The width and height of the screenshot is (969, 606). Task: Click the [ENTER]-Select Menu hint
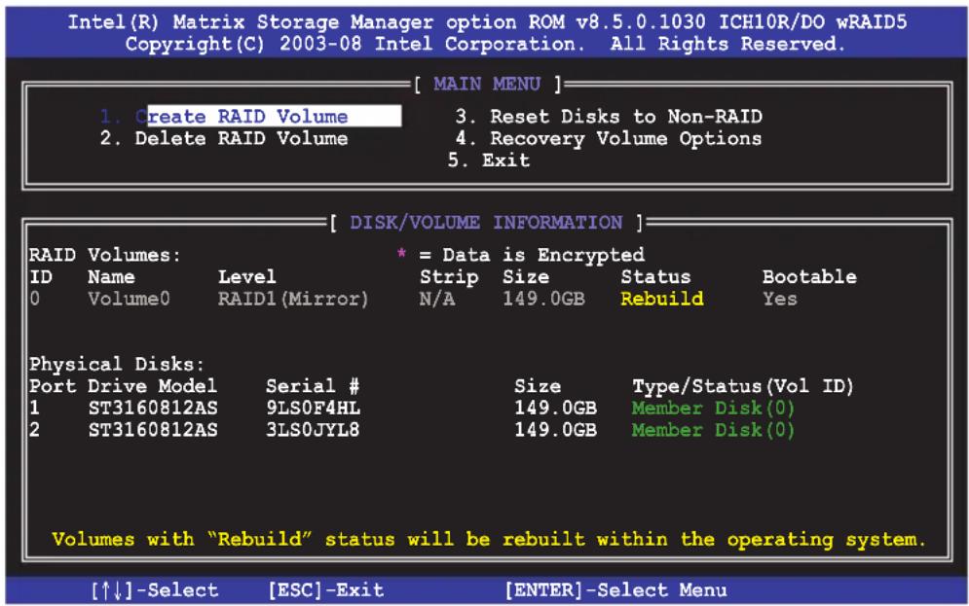pyautogui.click(x=616, y=590)
